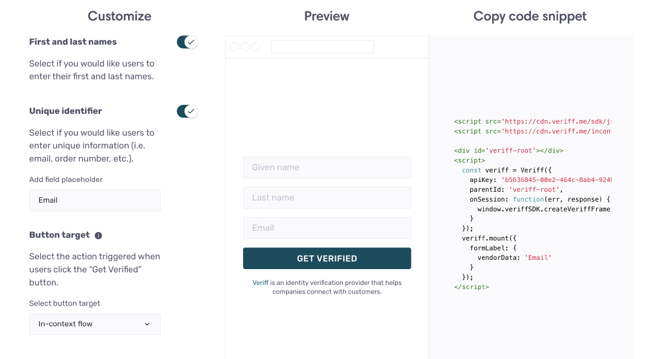Click the Unique identifier label
Image resolution: width=654 pixels, height=359 pixels.
coord(65,111)
